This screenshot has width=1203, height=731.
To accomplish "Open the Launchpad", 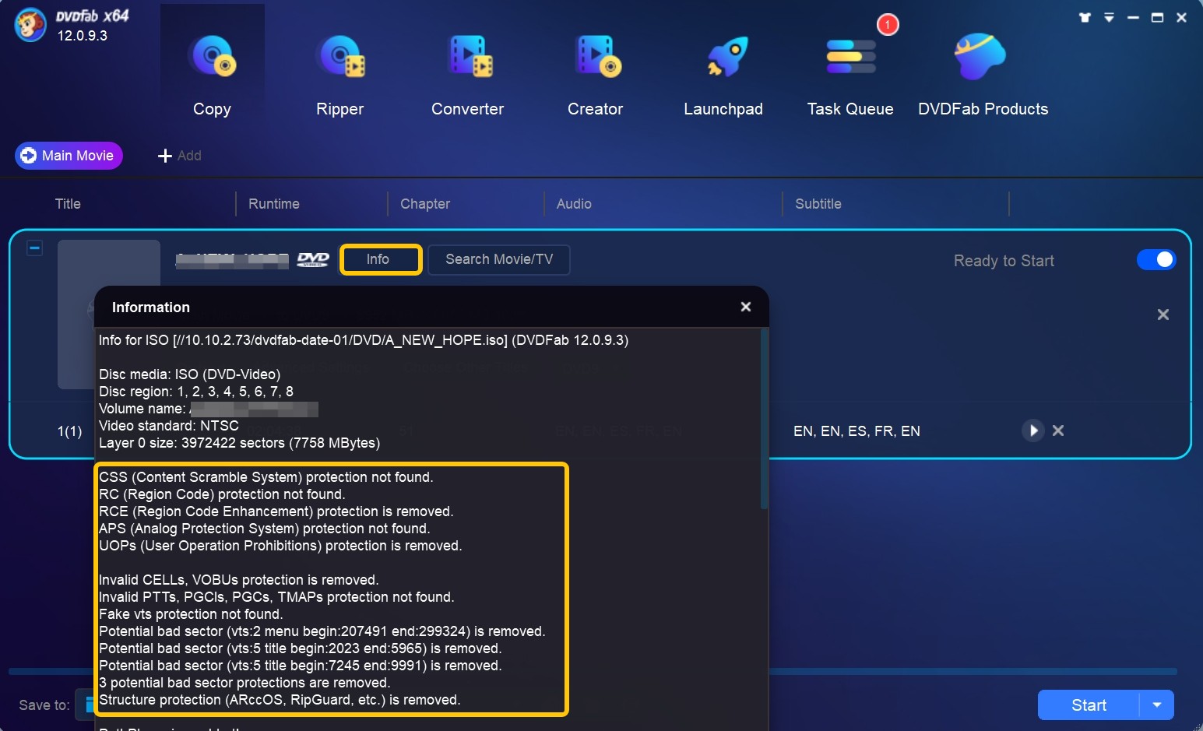I will click(723, 76).
